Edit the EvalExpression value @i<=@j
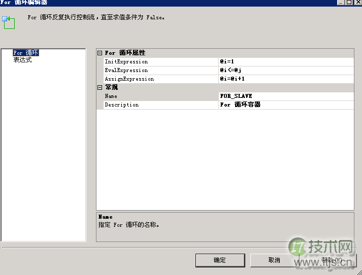Viewport: 362px width, 275px height. 286,71
